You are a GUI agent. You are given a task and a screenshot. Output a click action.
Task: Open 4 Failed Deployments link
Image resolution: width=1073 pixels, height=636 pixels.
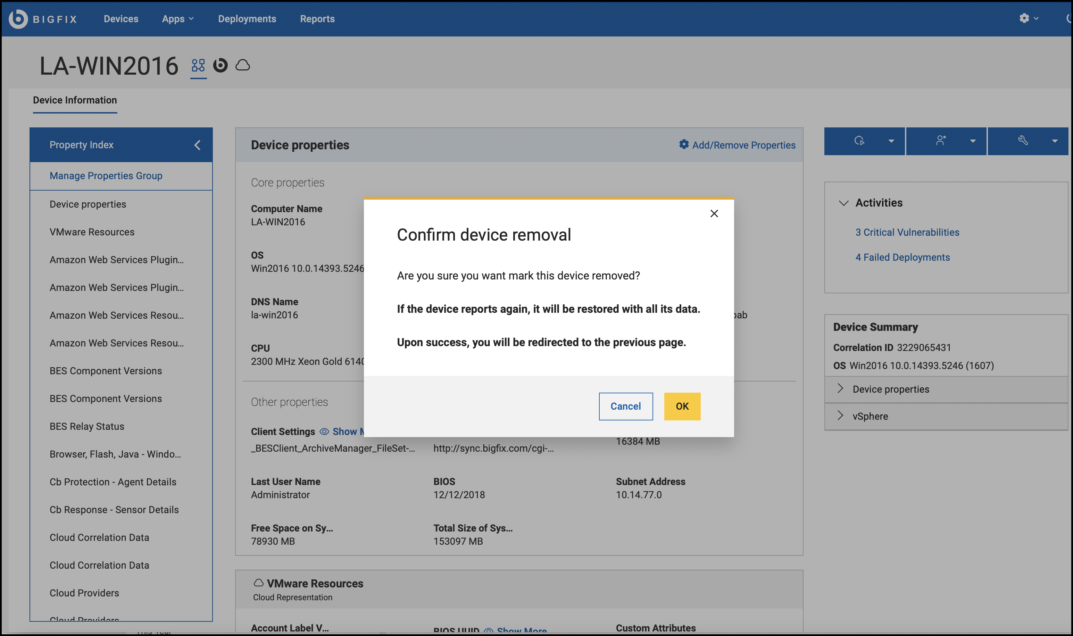click(x=903, y=257)
